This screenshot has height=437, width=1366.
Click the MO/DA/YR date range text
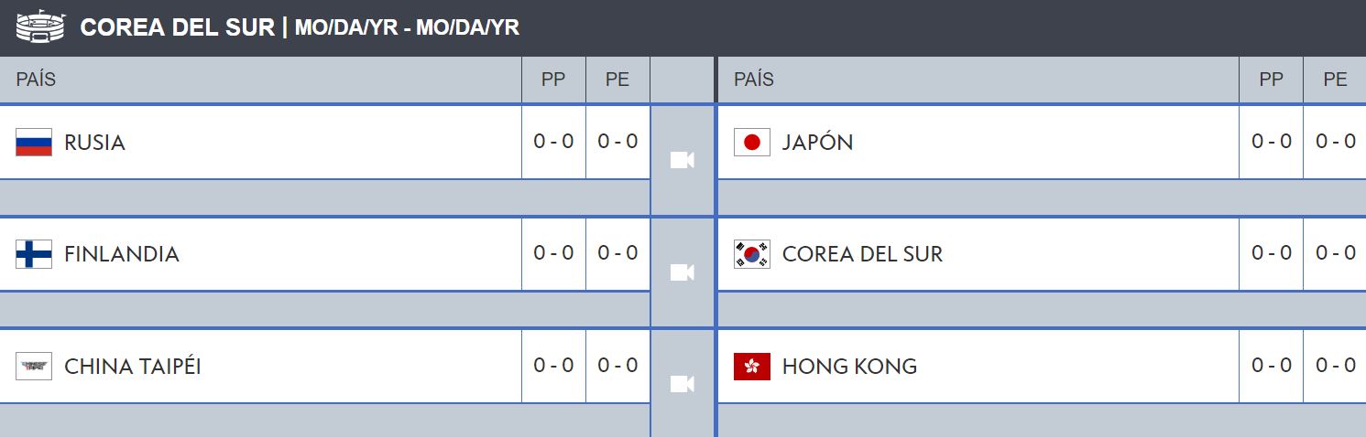(x=408, y=27)
